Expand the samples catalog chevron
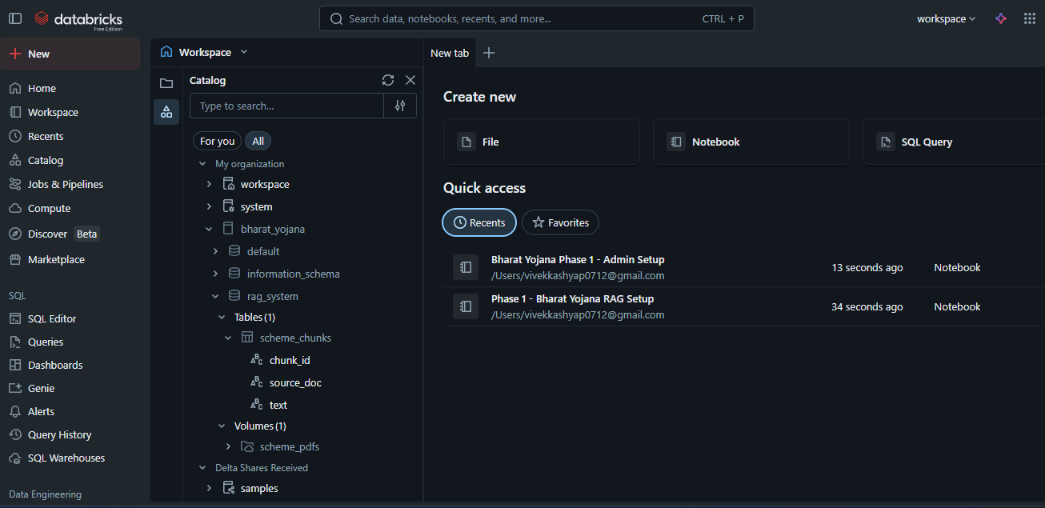This screenshot has height=508, width=1045. coord(209,488)
